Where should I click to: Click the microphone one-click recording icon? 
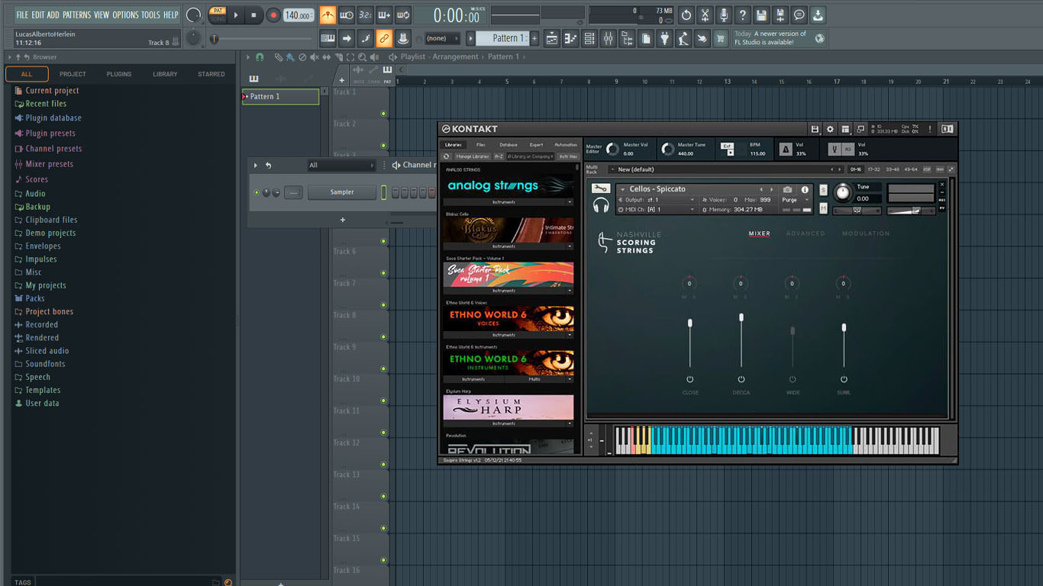[x=723, y=14]
